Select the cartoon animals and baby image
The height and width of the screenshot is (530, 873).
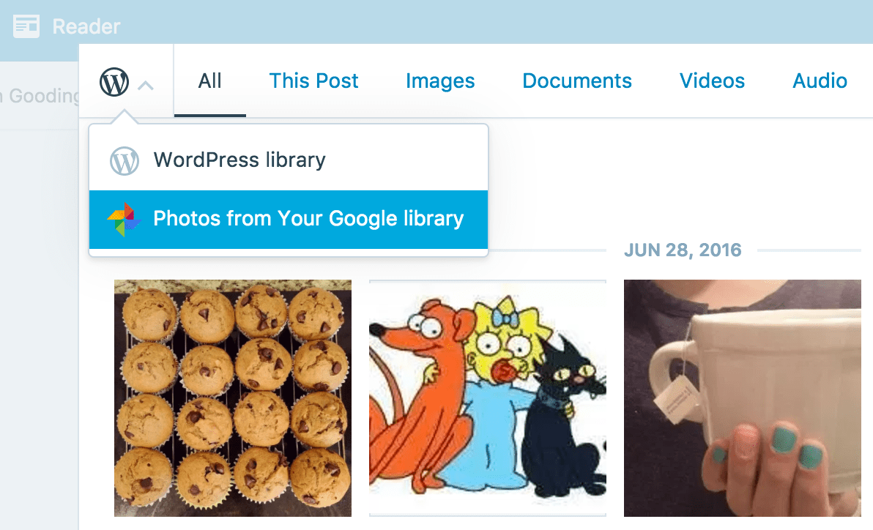coord(487,398)
